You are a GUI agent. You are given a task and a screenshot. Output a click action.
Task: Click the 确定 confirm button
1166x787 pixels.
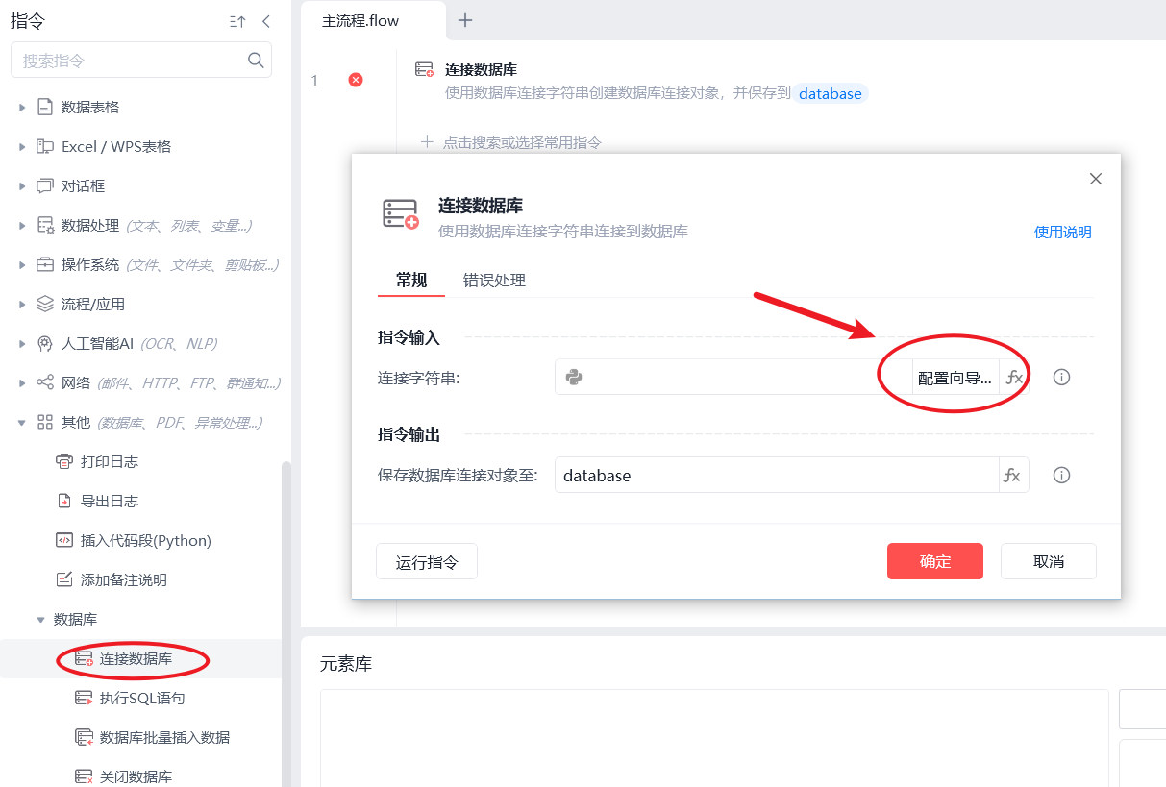(934, 561)
